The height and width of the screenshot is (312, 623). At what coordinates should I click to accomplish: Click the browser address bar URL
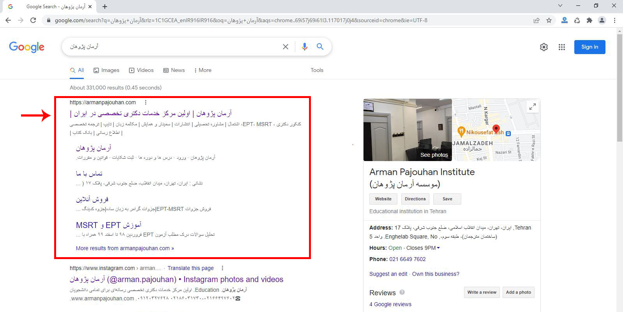click(x=241, y=20)
